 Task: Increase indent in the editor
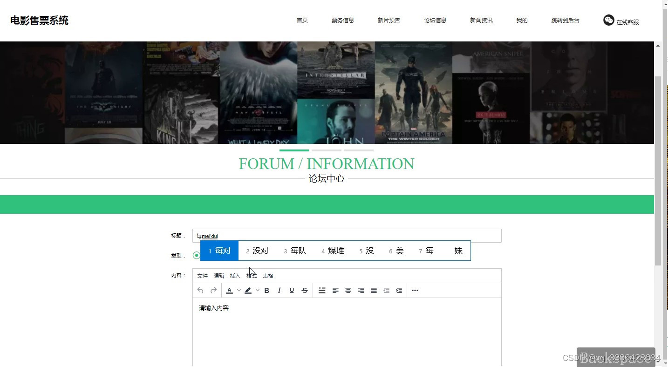399,290
